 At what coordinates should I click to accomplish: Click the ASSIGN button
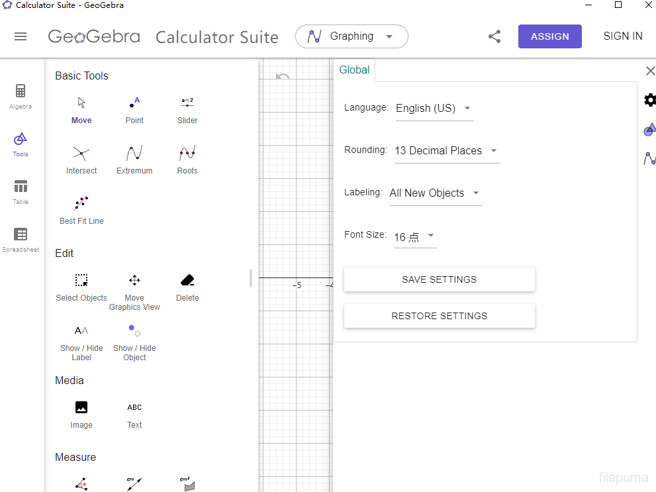(549, 36)
